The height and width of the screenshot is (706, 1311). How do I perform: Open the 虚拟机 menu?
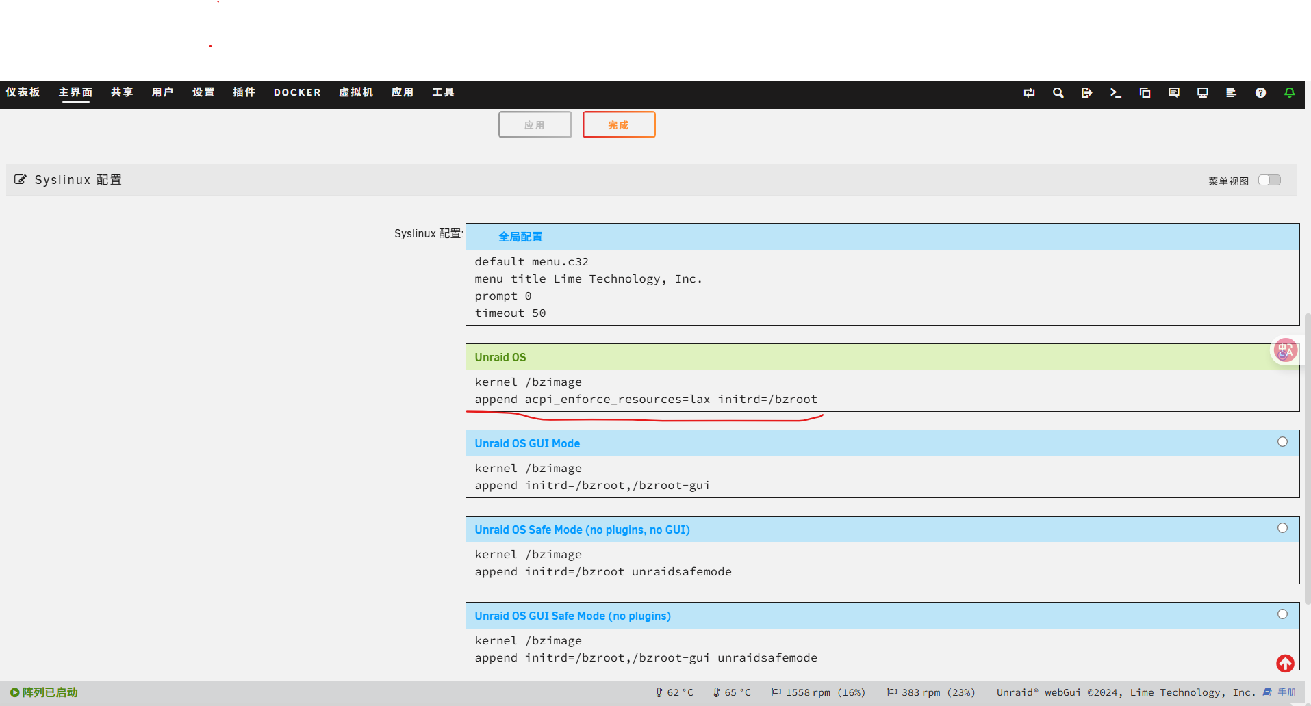click(x=356, y=92)
